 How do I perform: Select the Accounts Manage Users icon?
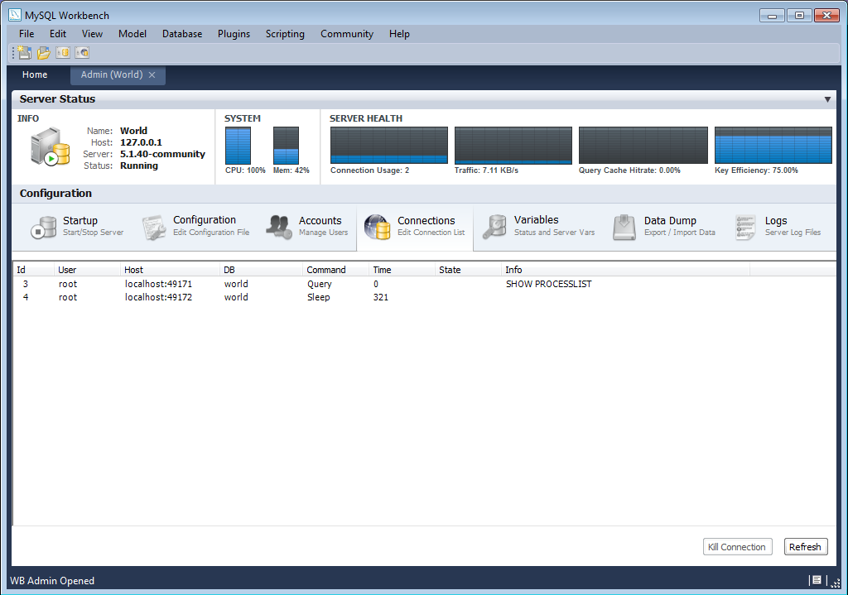(278, 227)
